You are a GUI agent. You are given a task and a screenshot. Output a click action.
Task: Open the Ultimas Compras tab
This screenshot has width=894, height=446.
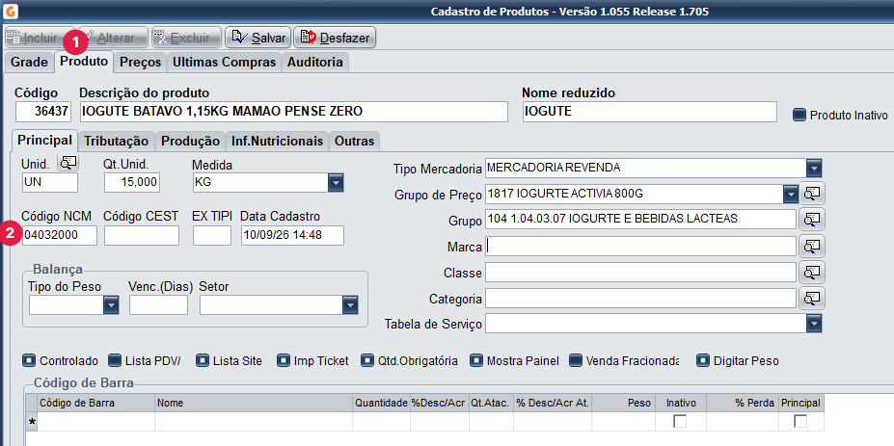pyautogui.click(x=225, y=62)
